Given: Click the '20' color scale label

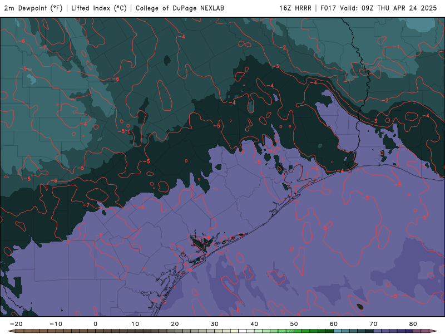Looking at the screenshot, I should pyautogui.click(x=175, y=324).
